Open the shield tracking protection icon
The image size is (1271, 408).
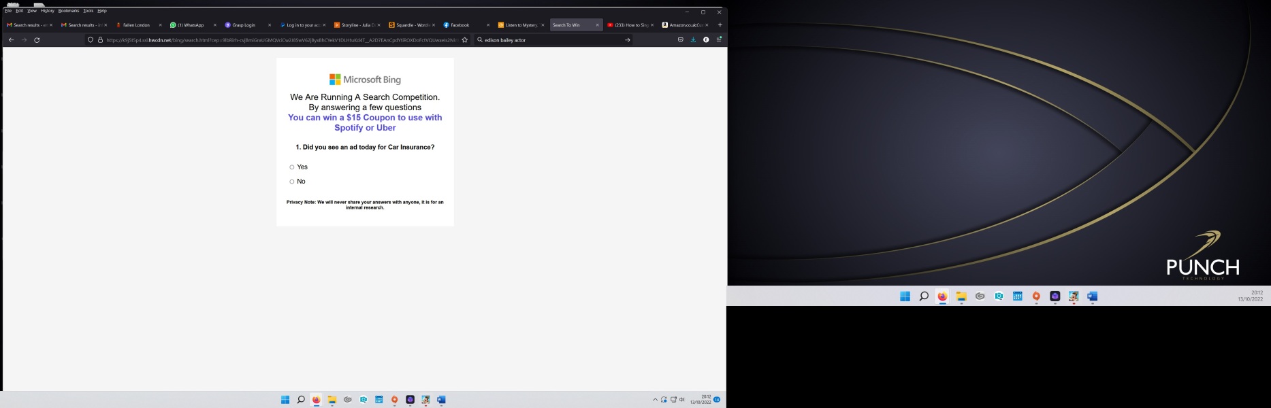click(91, 40)
